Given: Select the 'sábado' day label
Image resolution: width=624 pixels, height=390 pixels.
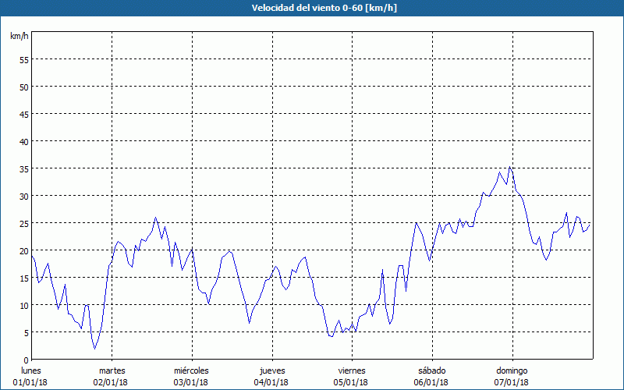Looking at the screenshot, I should pos(431,370).
